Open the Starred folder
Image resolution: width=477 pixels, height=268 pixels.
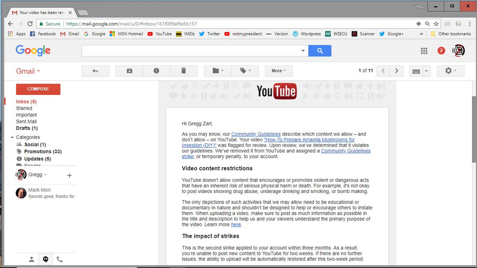(24, 108)
